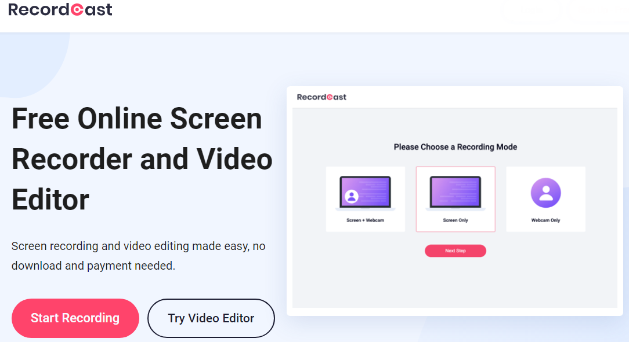Viewport: 629px width, 342px height.
Task: Click the 'Free Online Screen Recorder and Video Editor' headline
Action: pos(142,159)
